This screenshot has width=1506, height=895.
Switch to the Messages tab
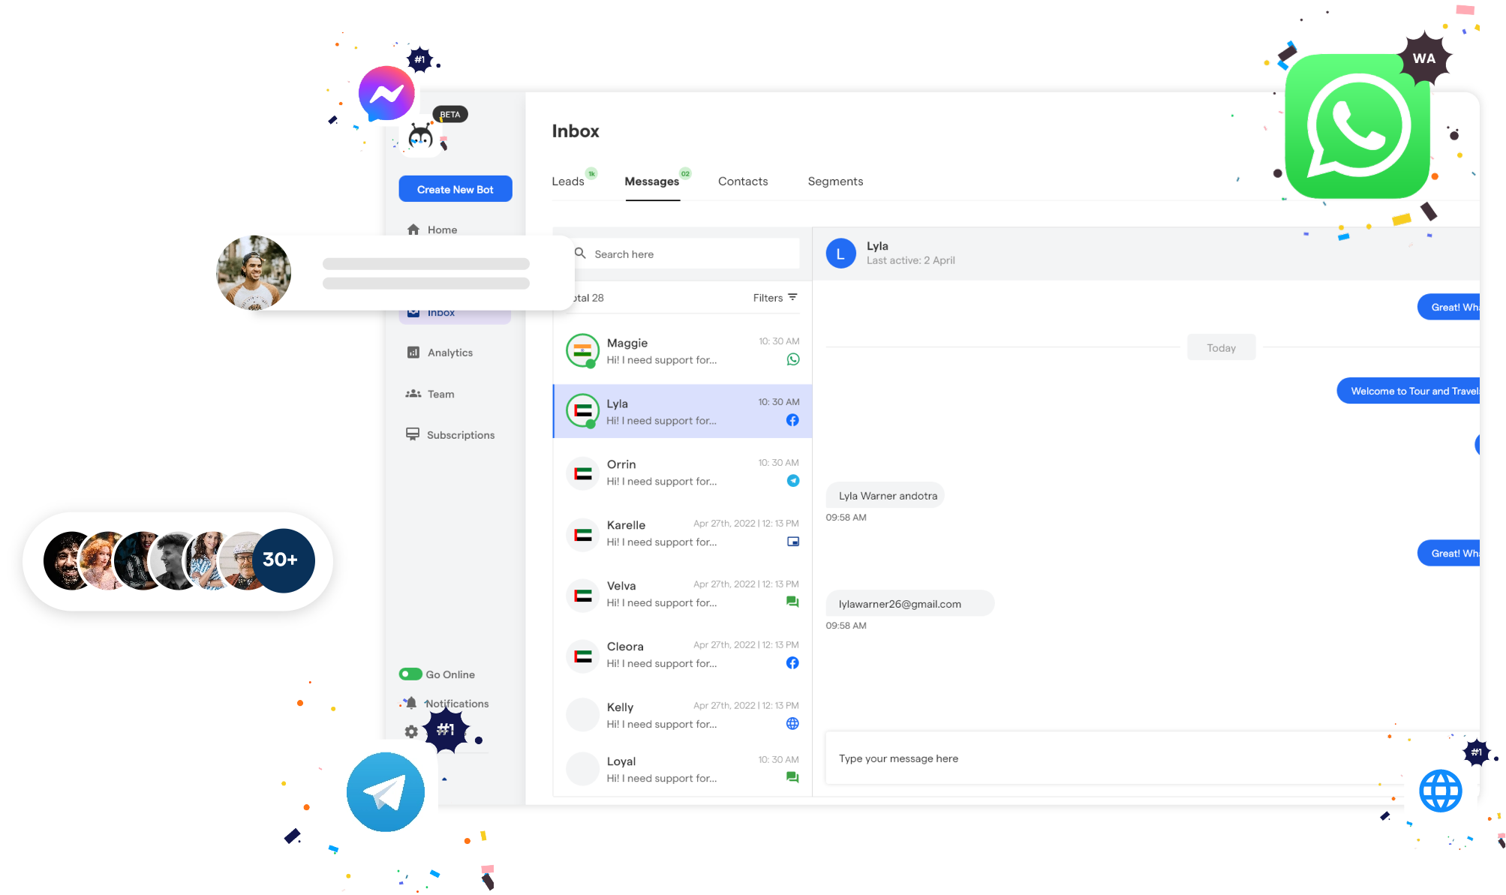pos(651,181)
